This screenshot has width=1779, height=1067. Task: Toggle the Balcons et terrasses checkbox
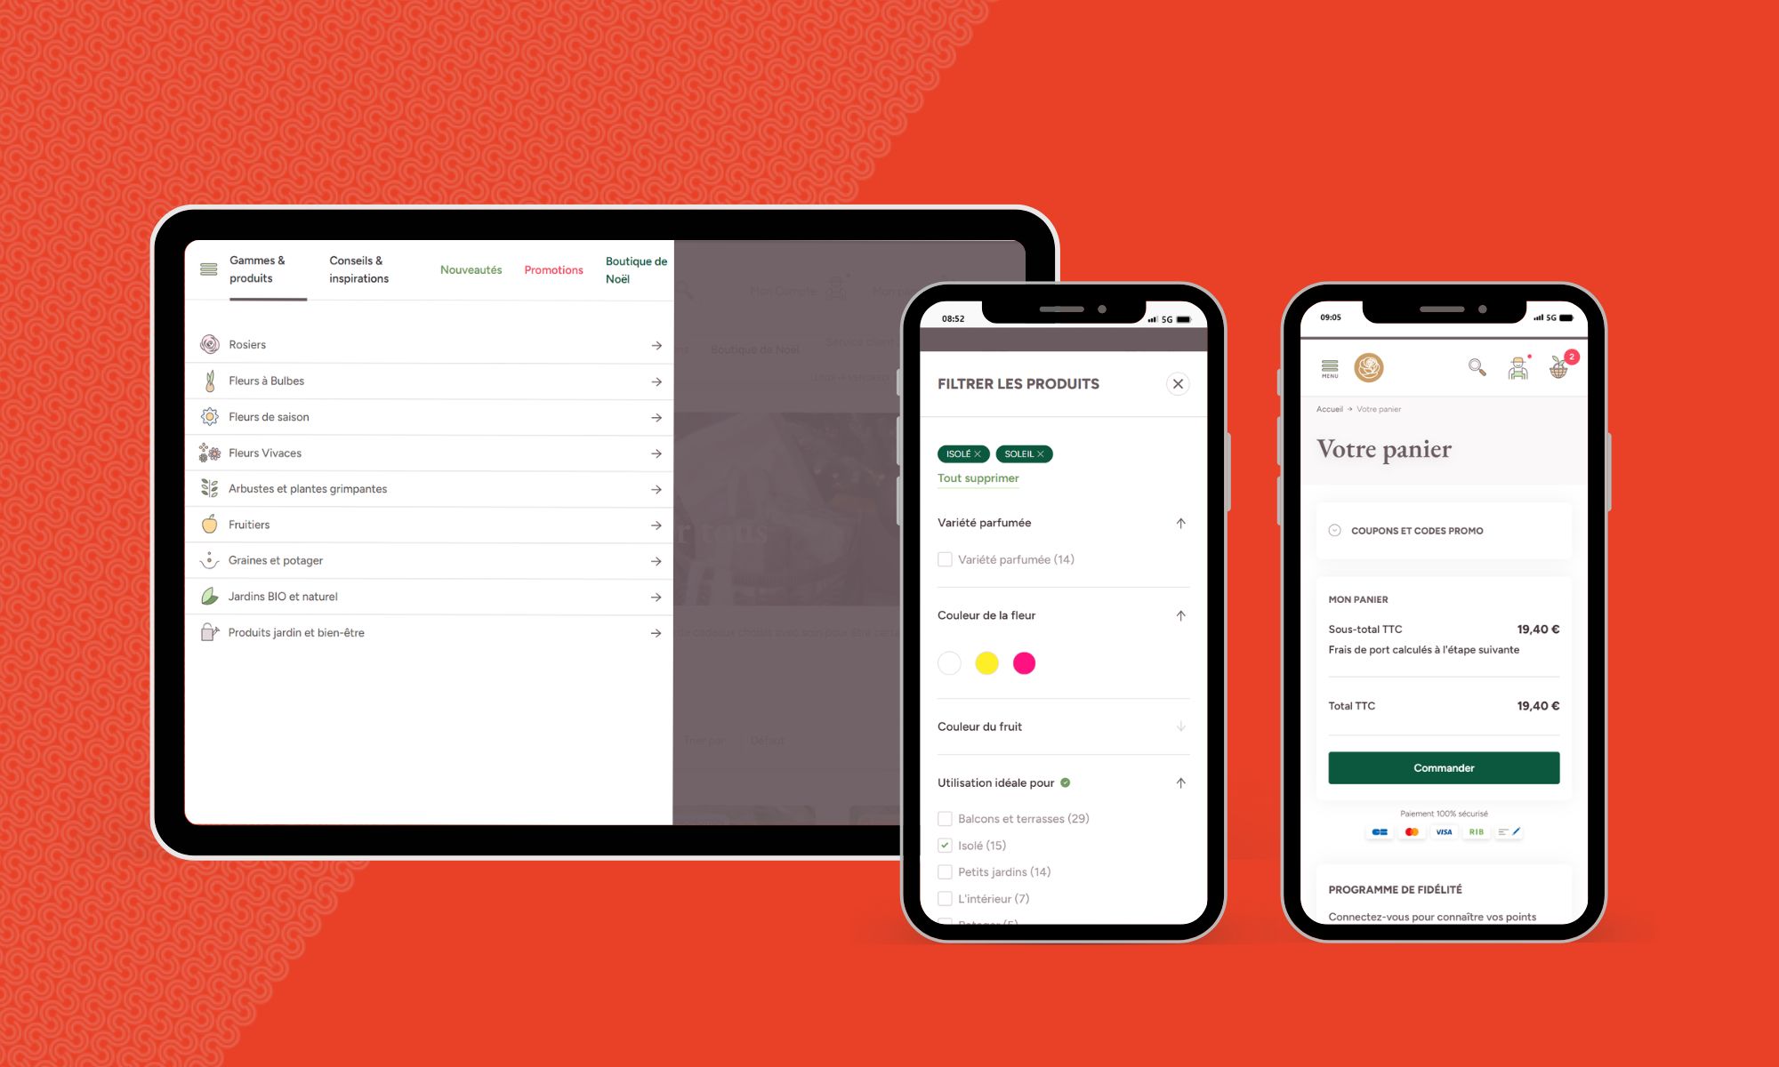(944, 818)
